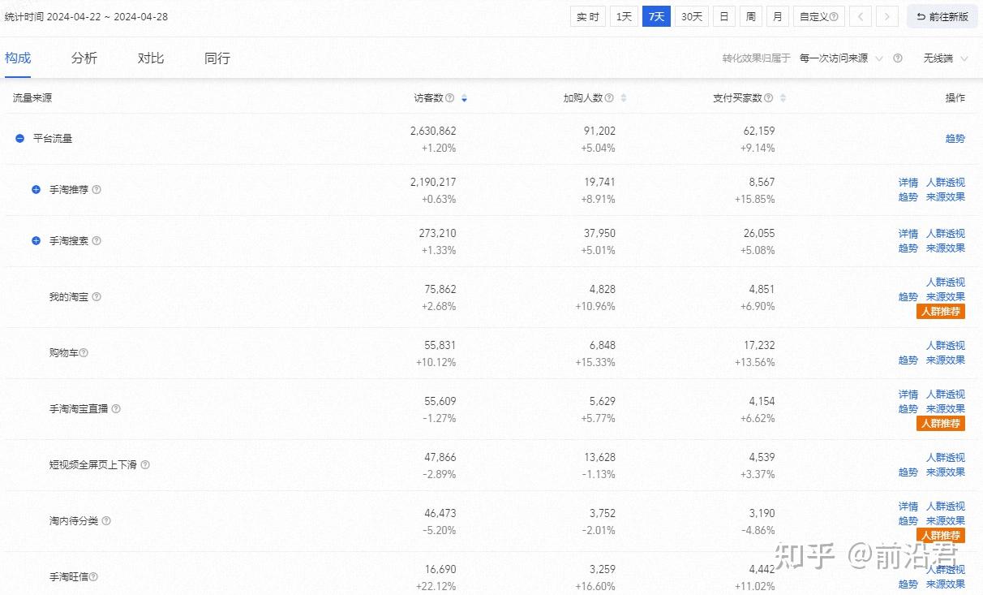Screen dimensions: 983x595
Task: Open 自定义 custom date range picker
Action: click(818, 16)
